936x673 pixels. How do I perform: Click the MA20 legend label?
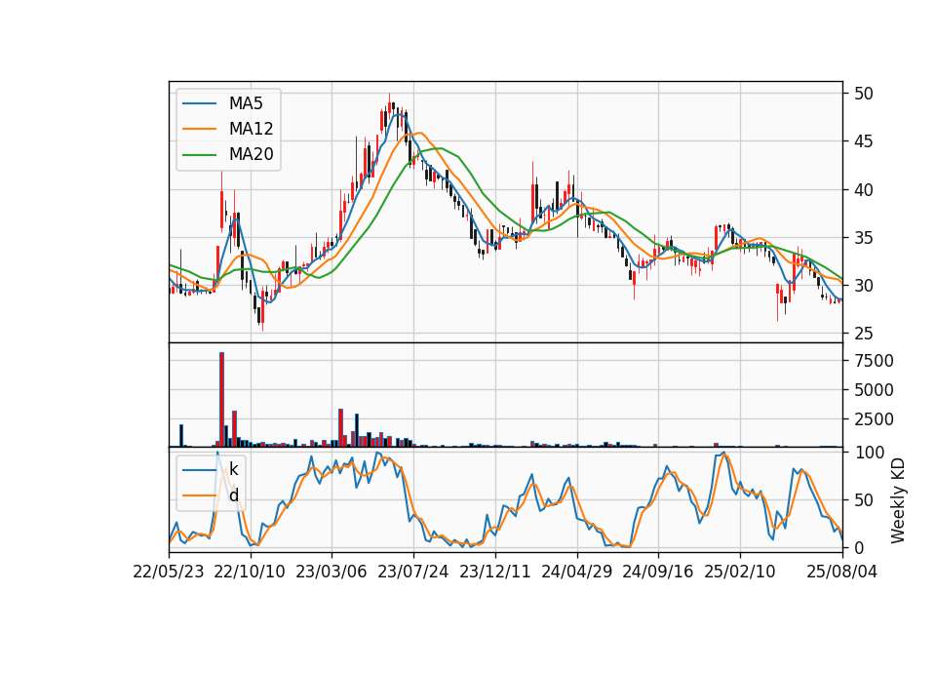251,154
